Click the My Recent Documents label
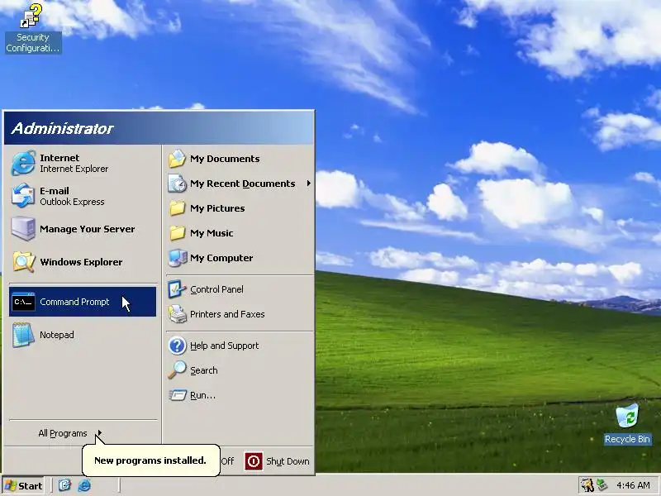Screen dimensions: 661x496 point(242,184)
